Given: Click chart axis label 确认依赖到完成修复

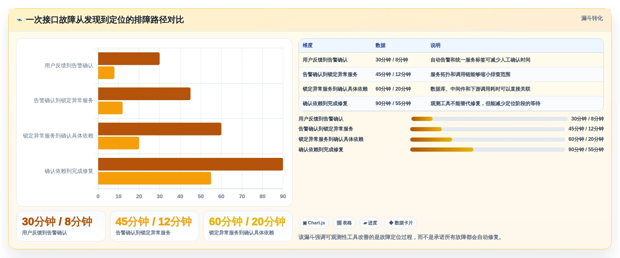Looking at the screenshot, I should pyautogui.click(x=69, y=171).
